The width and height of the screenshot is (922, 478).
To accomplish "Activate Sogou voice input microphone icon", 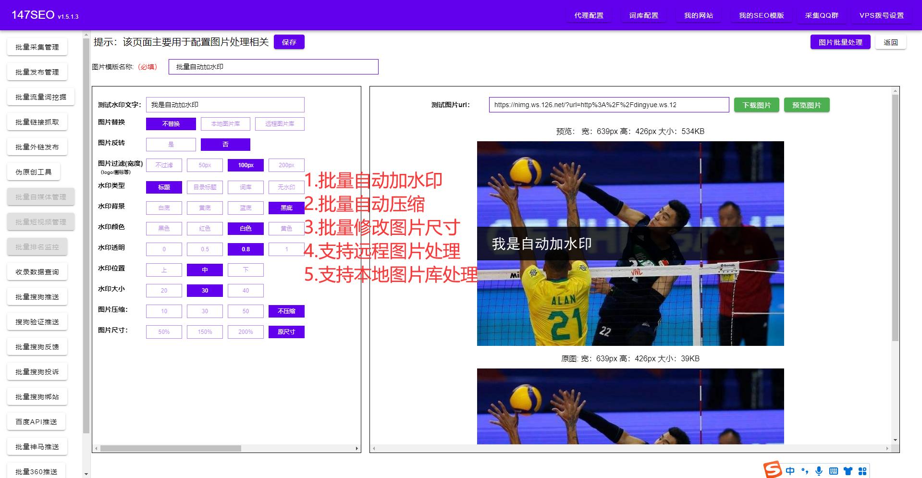I will (x=819, y=471).
